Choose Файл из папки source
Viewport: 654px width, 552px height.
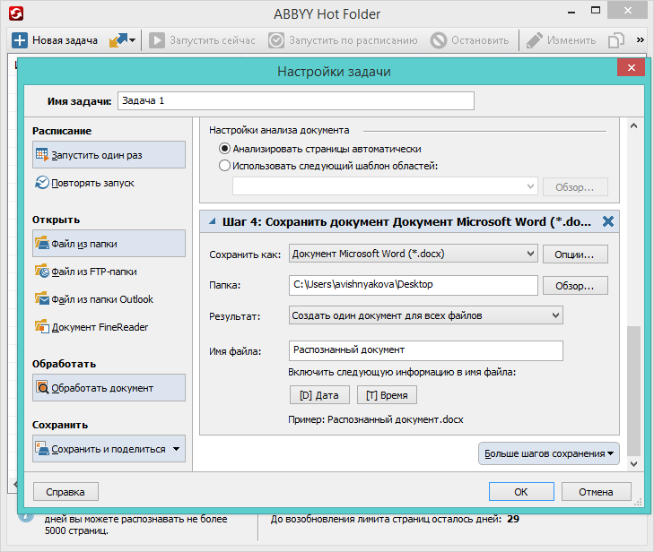[x=109, y=244]
